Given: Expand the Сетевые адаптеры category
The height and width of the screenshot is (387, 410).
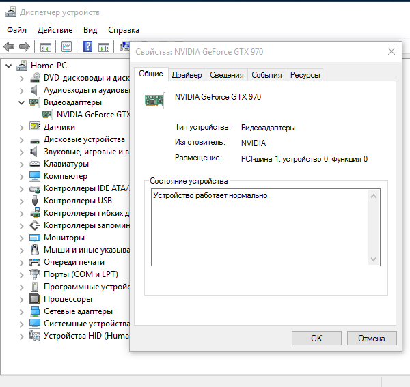Looking at the screenshot, I should [22, 311].
